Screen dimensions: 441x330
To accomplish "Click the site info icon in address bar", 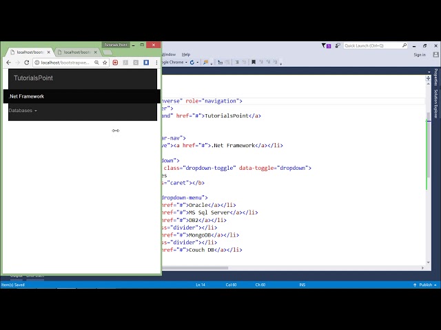I will [x=37, y=63].
